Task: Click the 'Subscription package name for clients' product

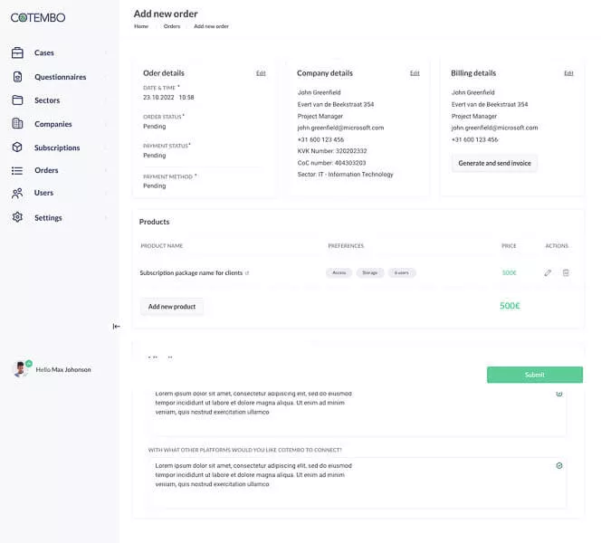Action: (x=191, y=272)
